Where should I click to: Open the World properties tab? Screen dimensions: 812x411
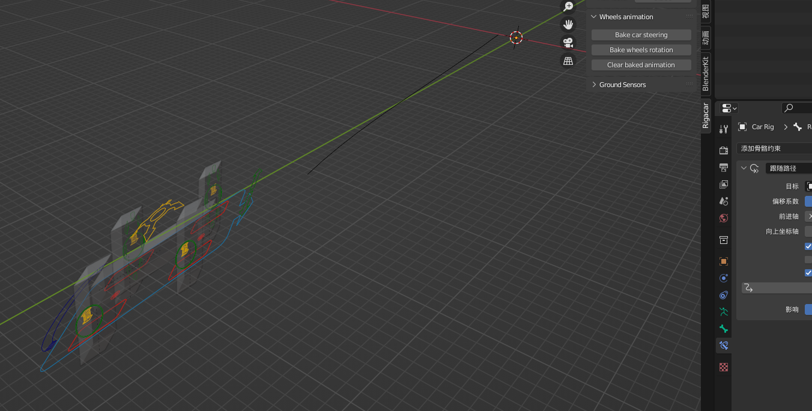click(724, 218)
